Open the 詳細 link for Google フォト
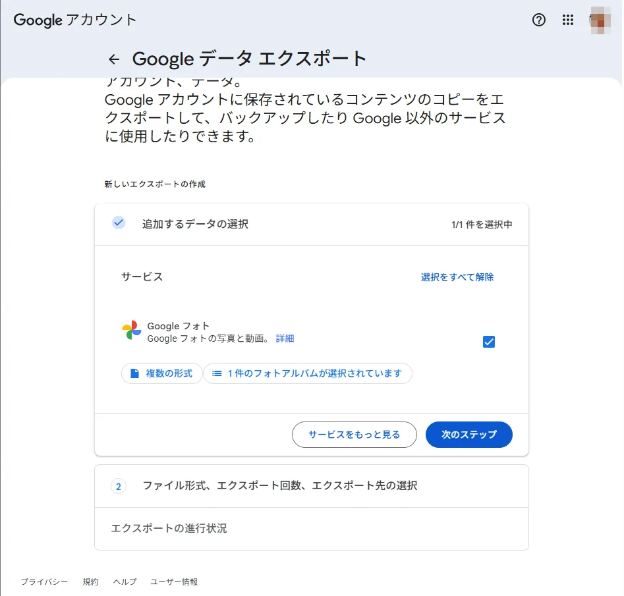Image resolution: width=624 pixels, height=596 pixels. click(x=285, y=339)
